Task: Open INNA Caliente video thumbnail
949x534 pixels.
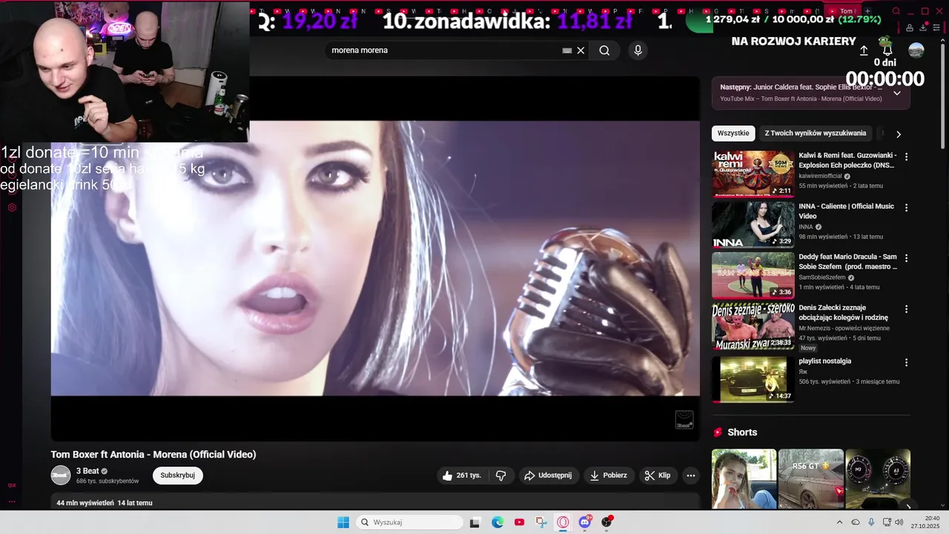Action: [x=753, y=225]
